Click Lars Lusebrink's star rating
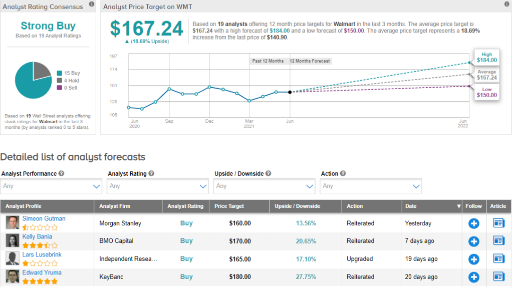The height and width of the screenshot is (287, 513). pos(40,263)
